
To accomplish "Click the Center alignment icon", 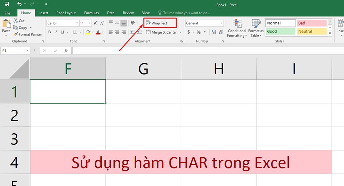I will click(117, 32).
